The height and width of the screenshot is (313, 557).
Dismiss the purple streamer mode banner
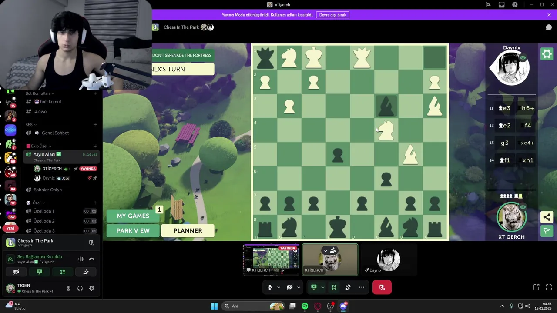point(549,15)
